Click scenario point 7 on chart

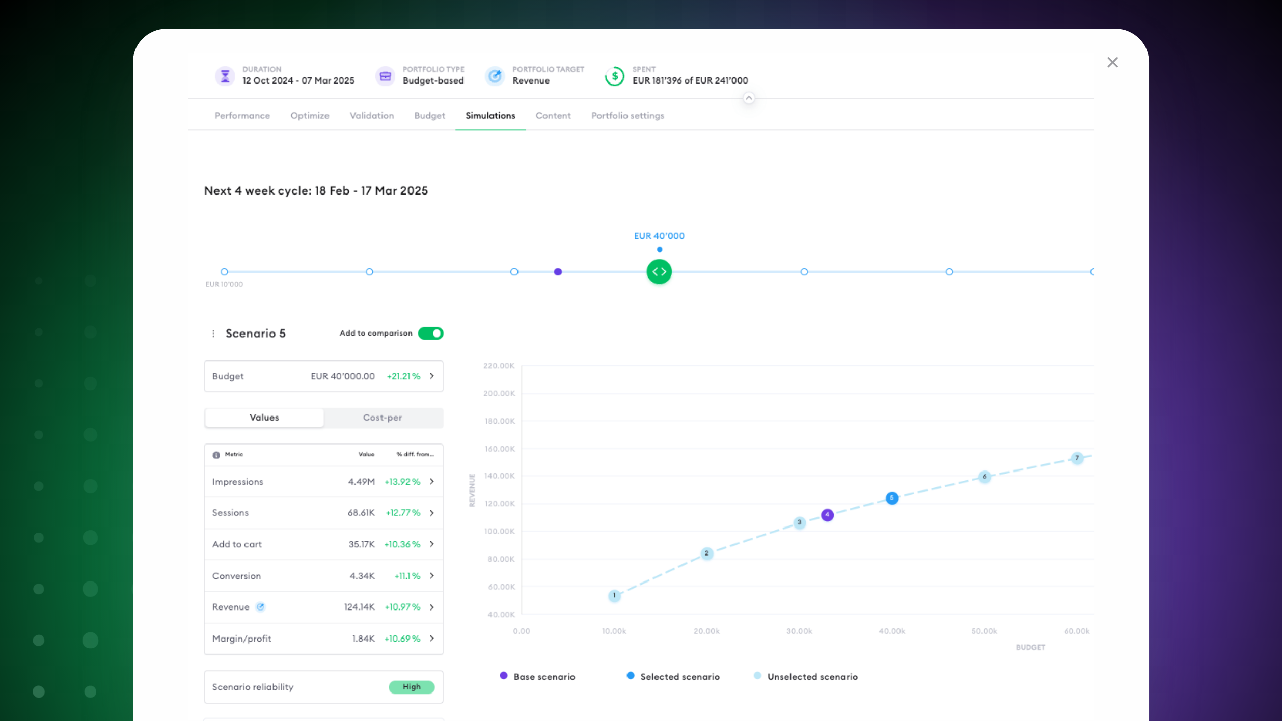click(x=1076, y=458)
